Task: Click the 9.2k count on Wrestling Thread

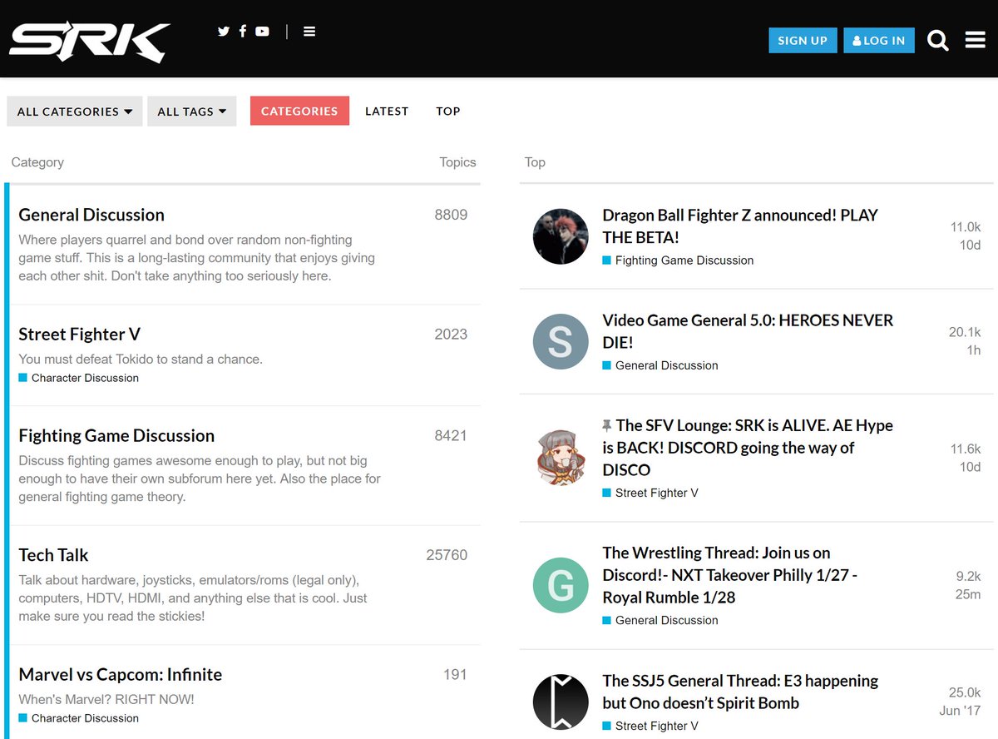Action: (969, 576)
